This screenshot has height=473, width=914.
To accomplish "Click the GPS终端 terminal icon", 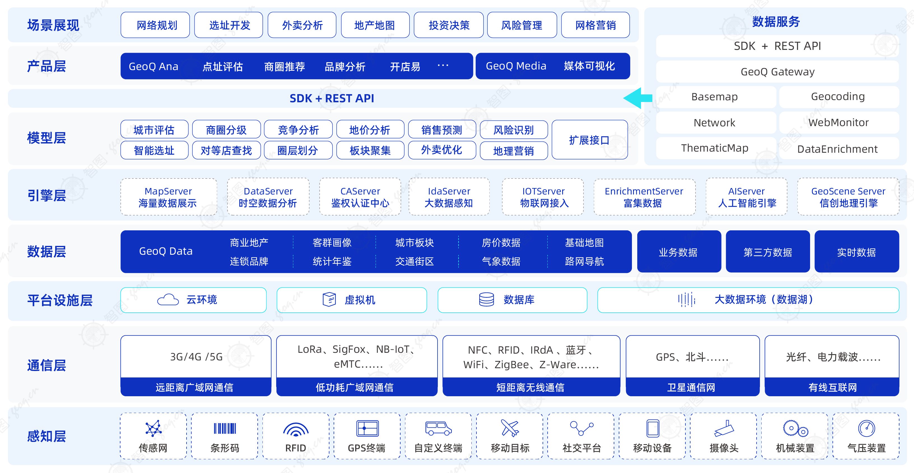I will click(367, 428).
